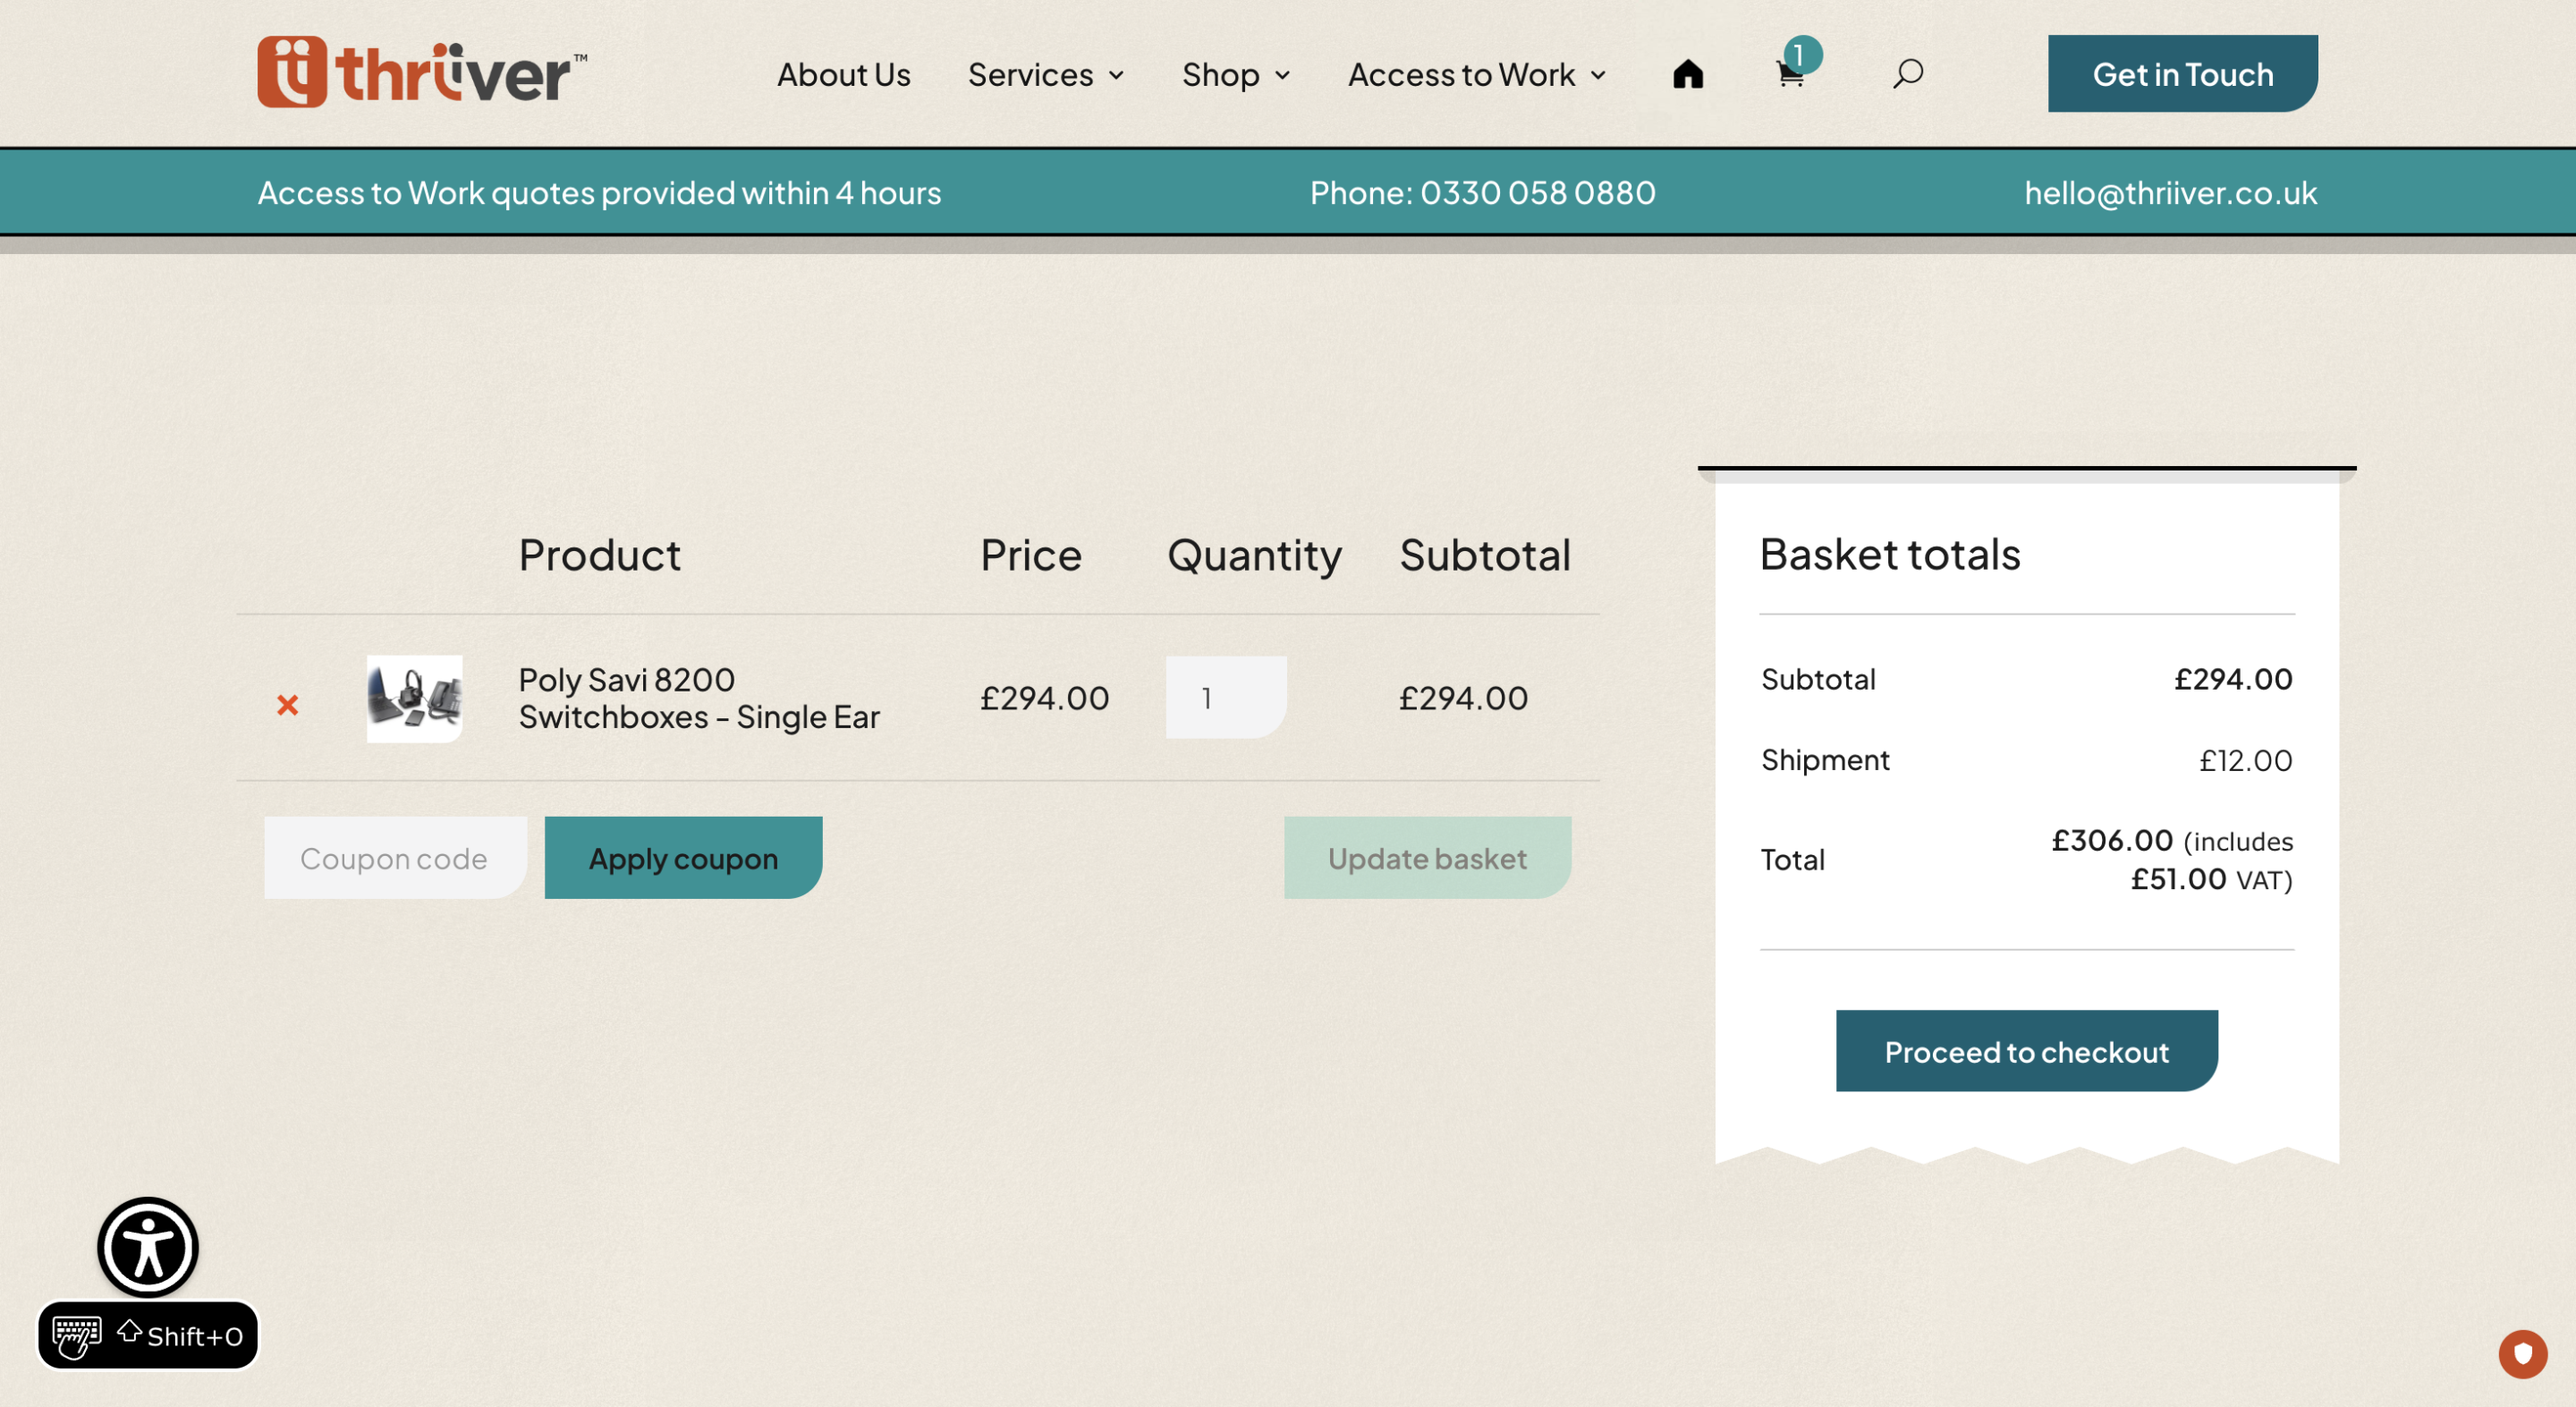Click the Product column header

tap(600, 555)
